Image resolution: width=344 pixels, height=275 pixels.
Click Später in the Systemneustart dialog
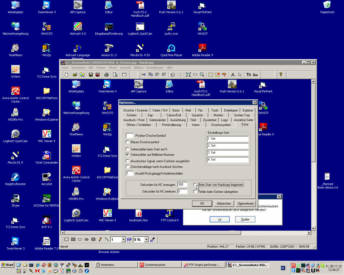click(x=245, y=219)
